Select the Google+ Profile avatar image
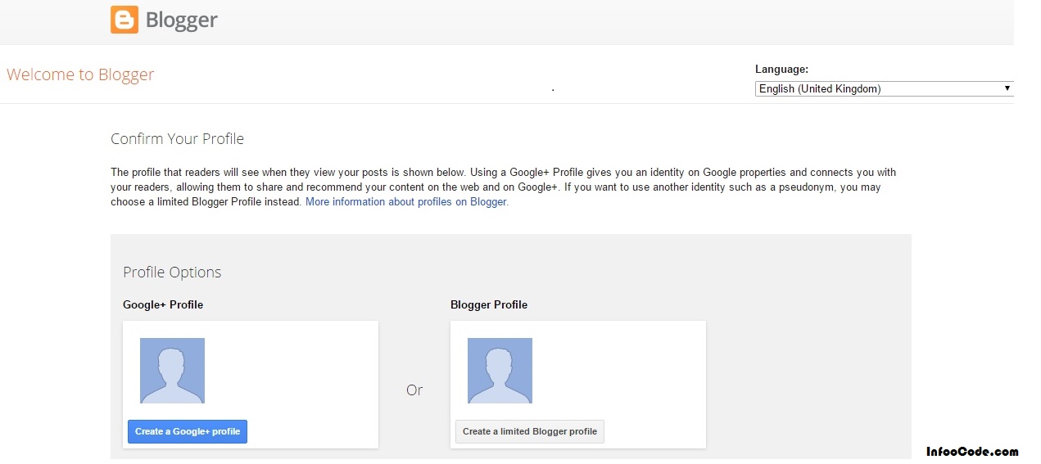1041x464 pixels. [172, 371]
